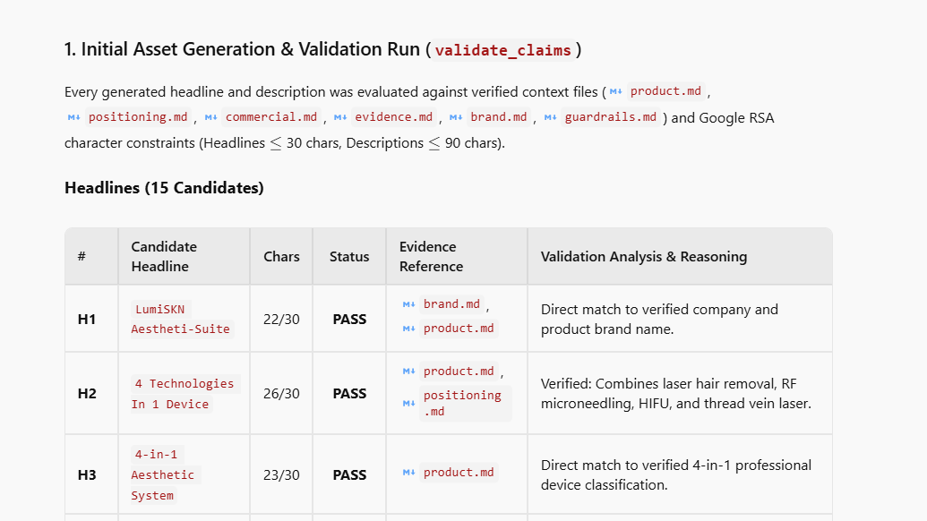927x521 pixels.
Task: Click the markdown icon beside brand.md in the intro paragraph
Action: coord(456,117)
